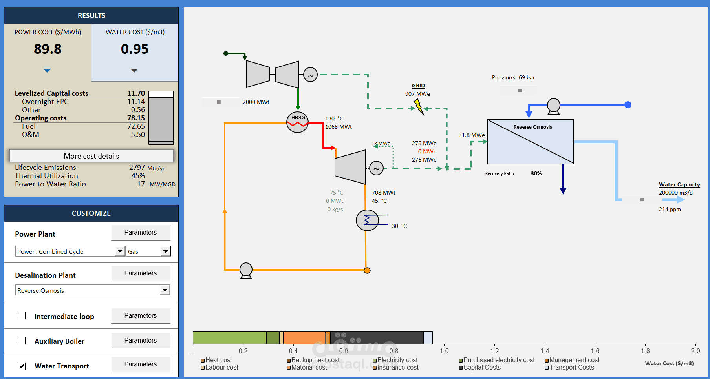Select the Reverse Osmosis unit block
Viewport: 710px width, 379px height.
click(x=531, y=142)
